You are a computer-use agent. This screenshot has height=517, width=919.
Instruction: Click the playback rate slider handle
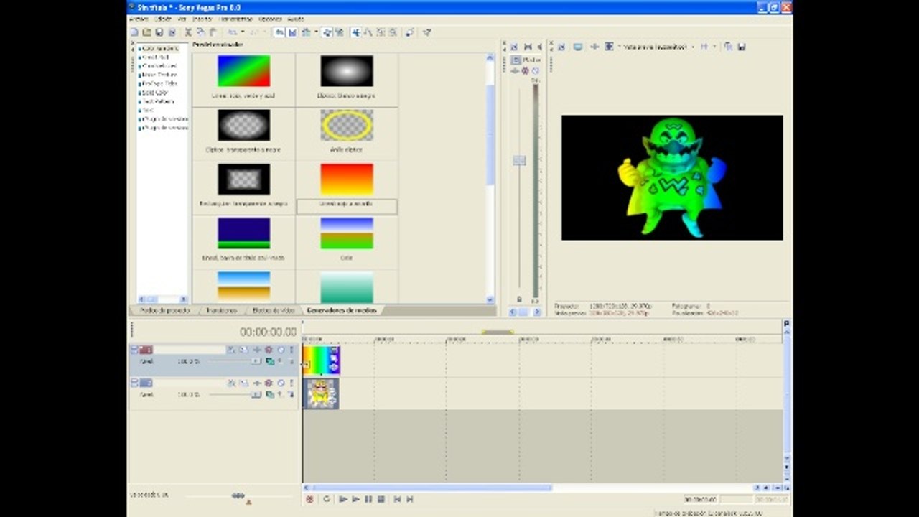click(x=238, y=495)
